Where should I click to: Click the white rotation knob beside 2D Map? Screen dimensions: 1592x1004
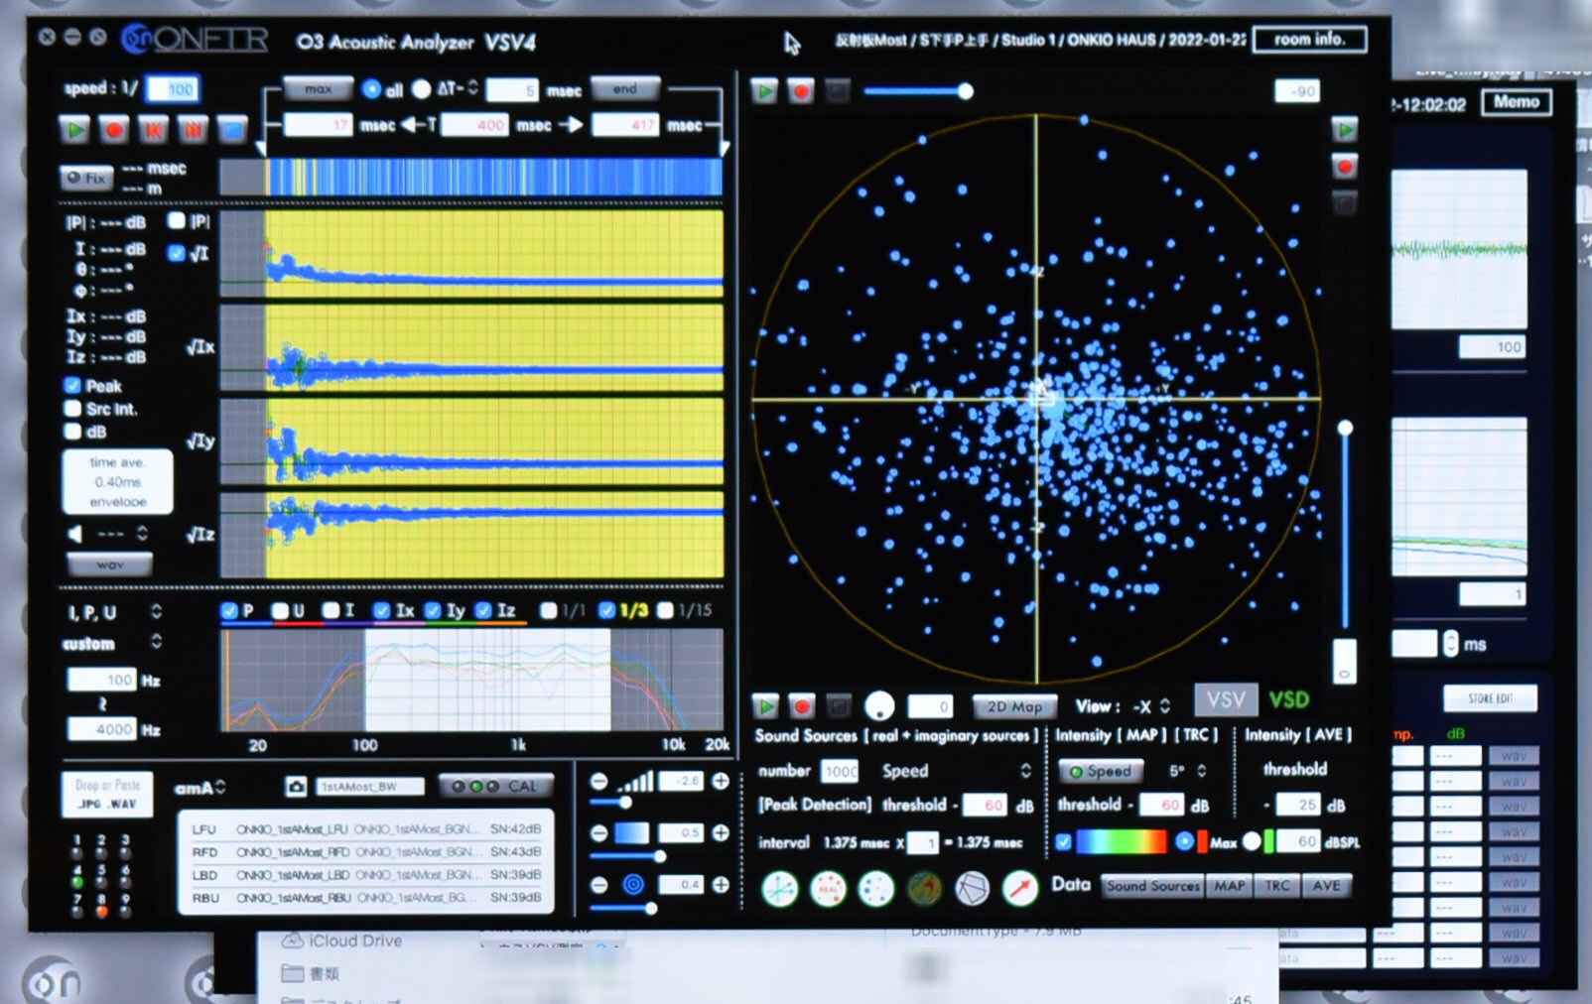tap(879, 705)
